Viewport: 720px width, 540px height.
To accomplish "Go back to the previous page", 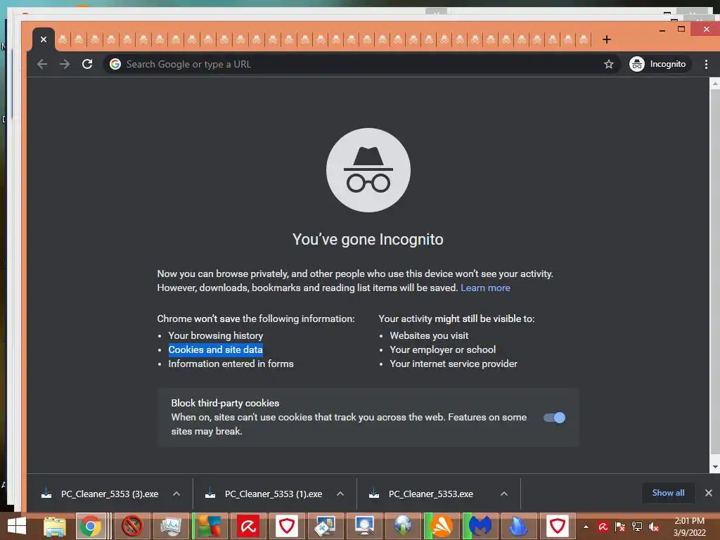I will click(42, 64).
